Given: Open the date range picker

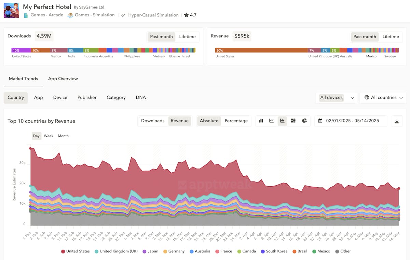Looking at the screenshot, I should [x=351, y=121].
